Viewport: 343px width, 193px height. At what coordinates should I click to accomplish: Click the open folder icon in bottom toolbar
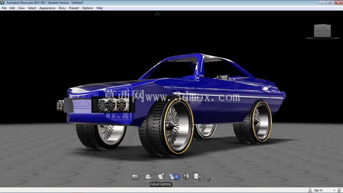coord(136,177)
